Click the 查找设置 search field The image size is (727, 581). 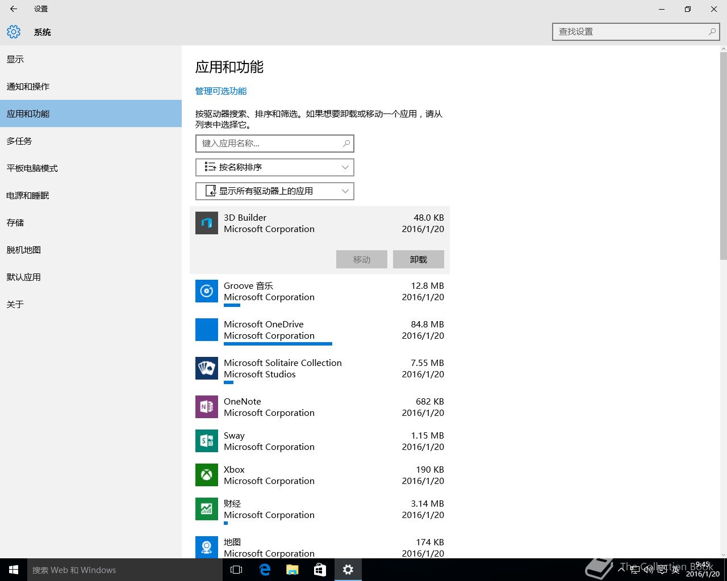click(x=636, y=32)
